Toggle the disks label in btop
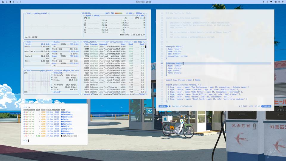The width and height of the screenshot is (286, 161). tap(56, 42)
